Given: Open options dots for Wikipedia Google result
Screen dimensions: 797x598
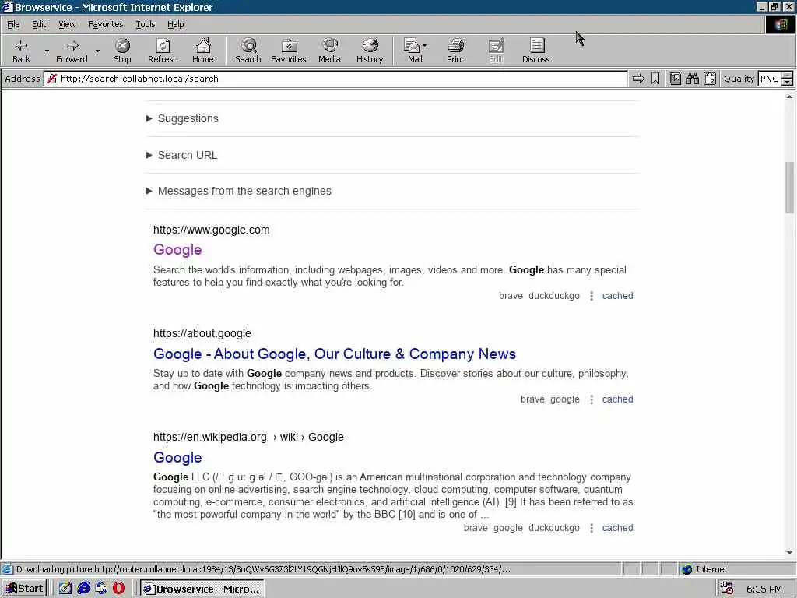Looking at the screenshot, I should (592, 529).
